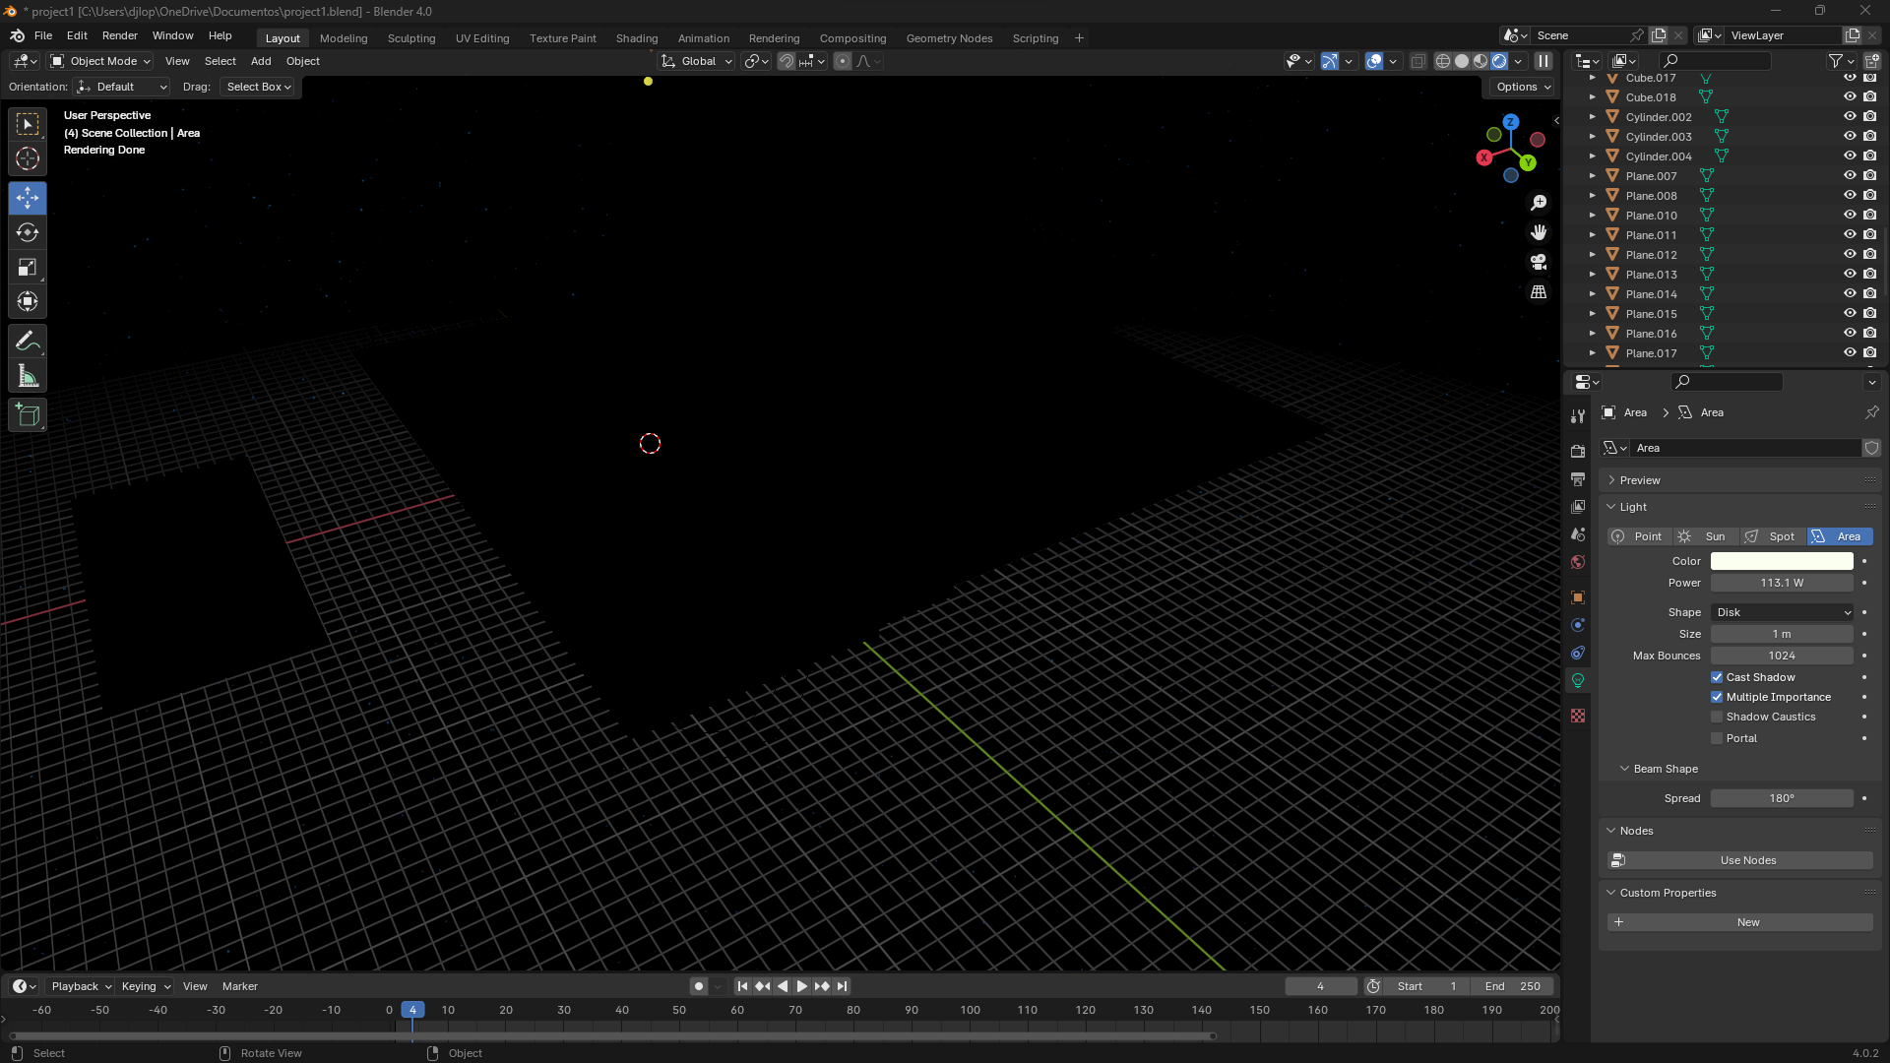Viewport: 1890px width, 1063px height.
Task: Click the light Color swatch
Action: [x=1782, y=561]
